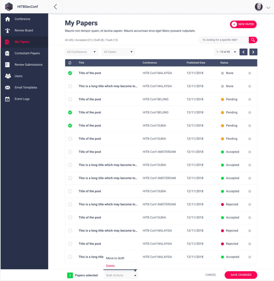The image size is (274, 281).
Task: Open the 1-15 of 45 pagination selector
Action: (x=226, y=52)
